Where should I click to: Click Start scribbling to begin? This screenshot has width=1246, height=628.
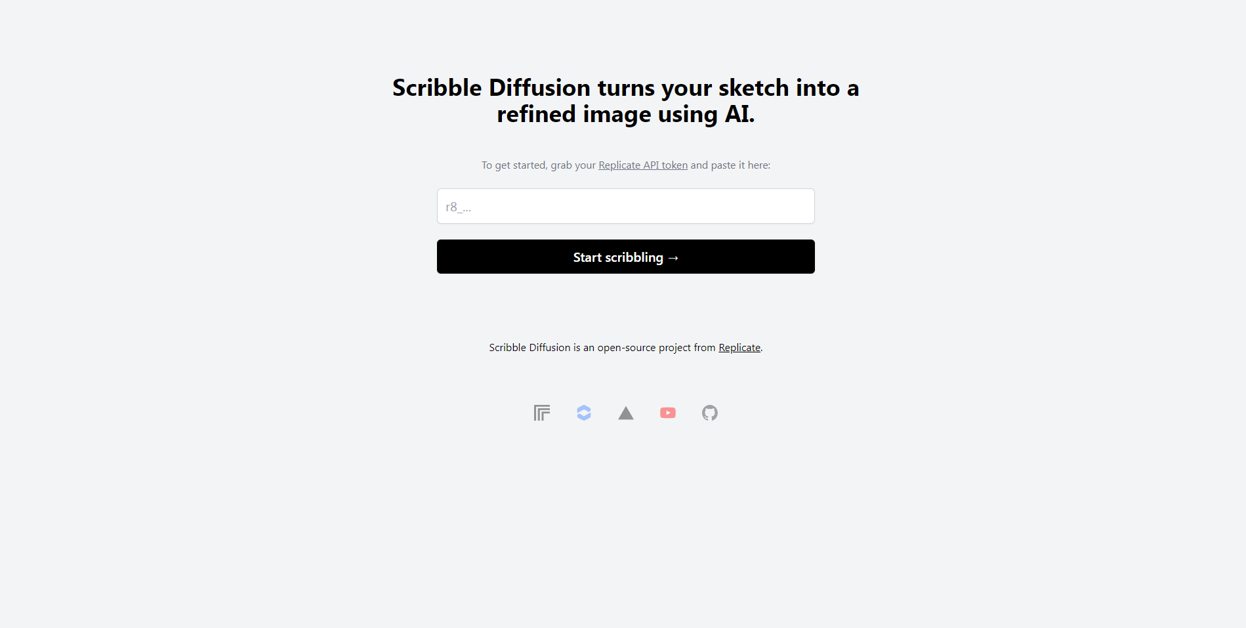[x=625, y=257]
